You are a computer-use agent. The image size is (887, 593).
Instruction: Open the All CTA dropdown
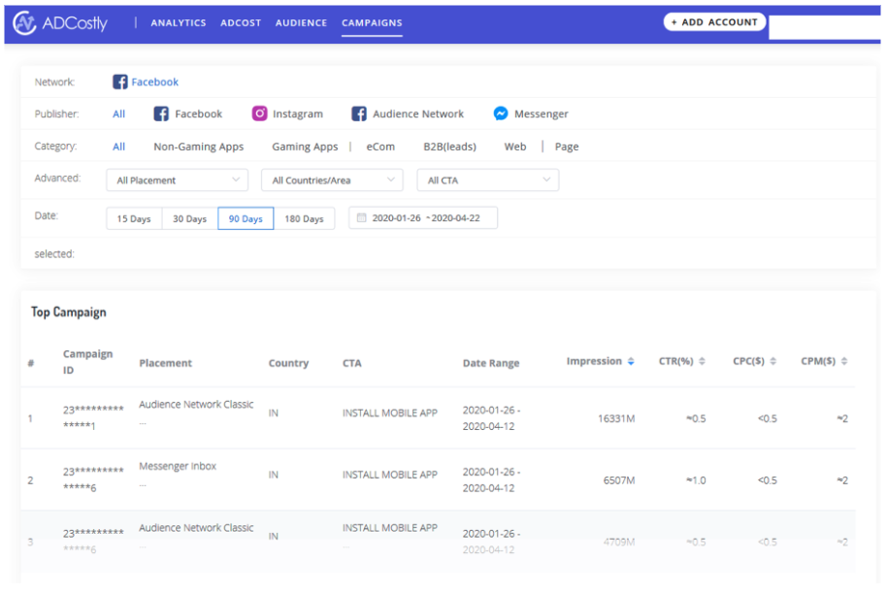pos(487,181)
